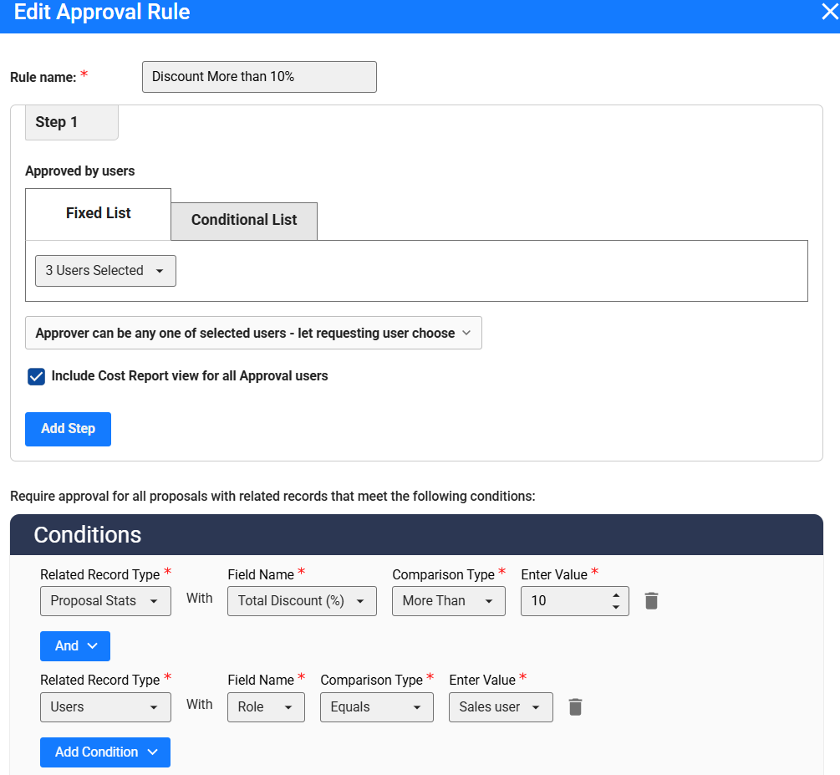Switch to the Conditional List tab

[244, 221]
